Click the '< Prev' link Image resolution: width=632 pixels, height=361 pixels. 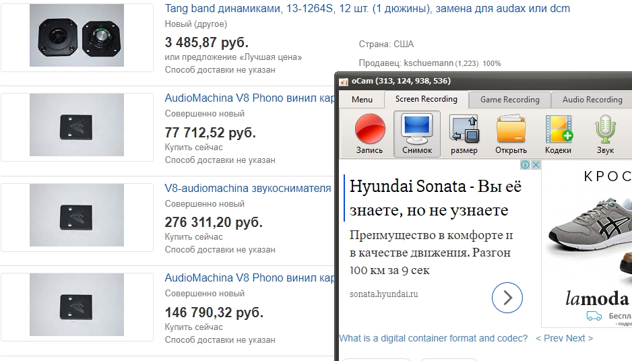coord(548,338)
